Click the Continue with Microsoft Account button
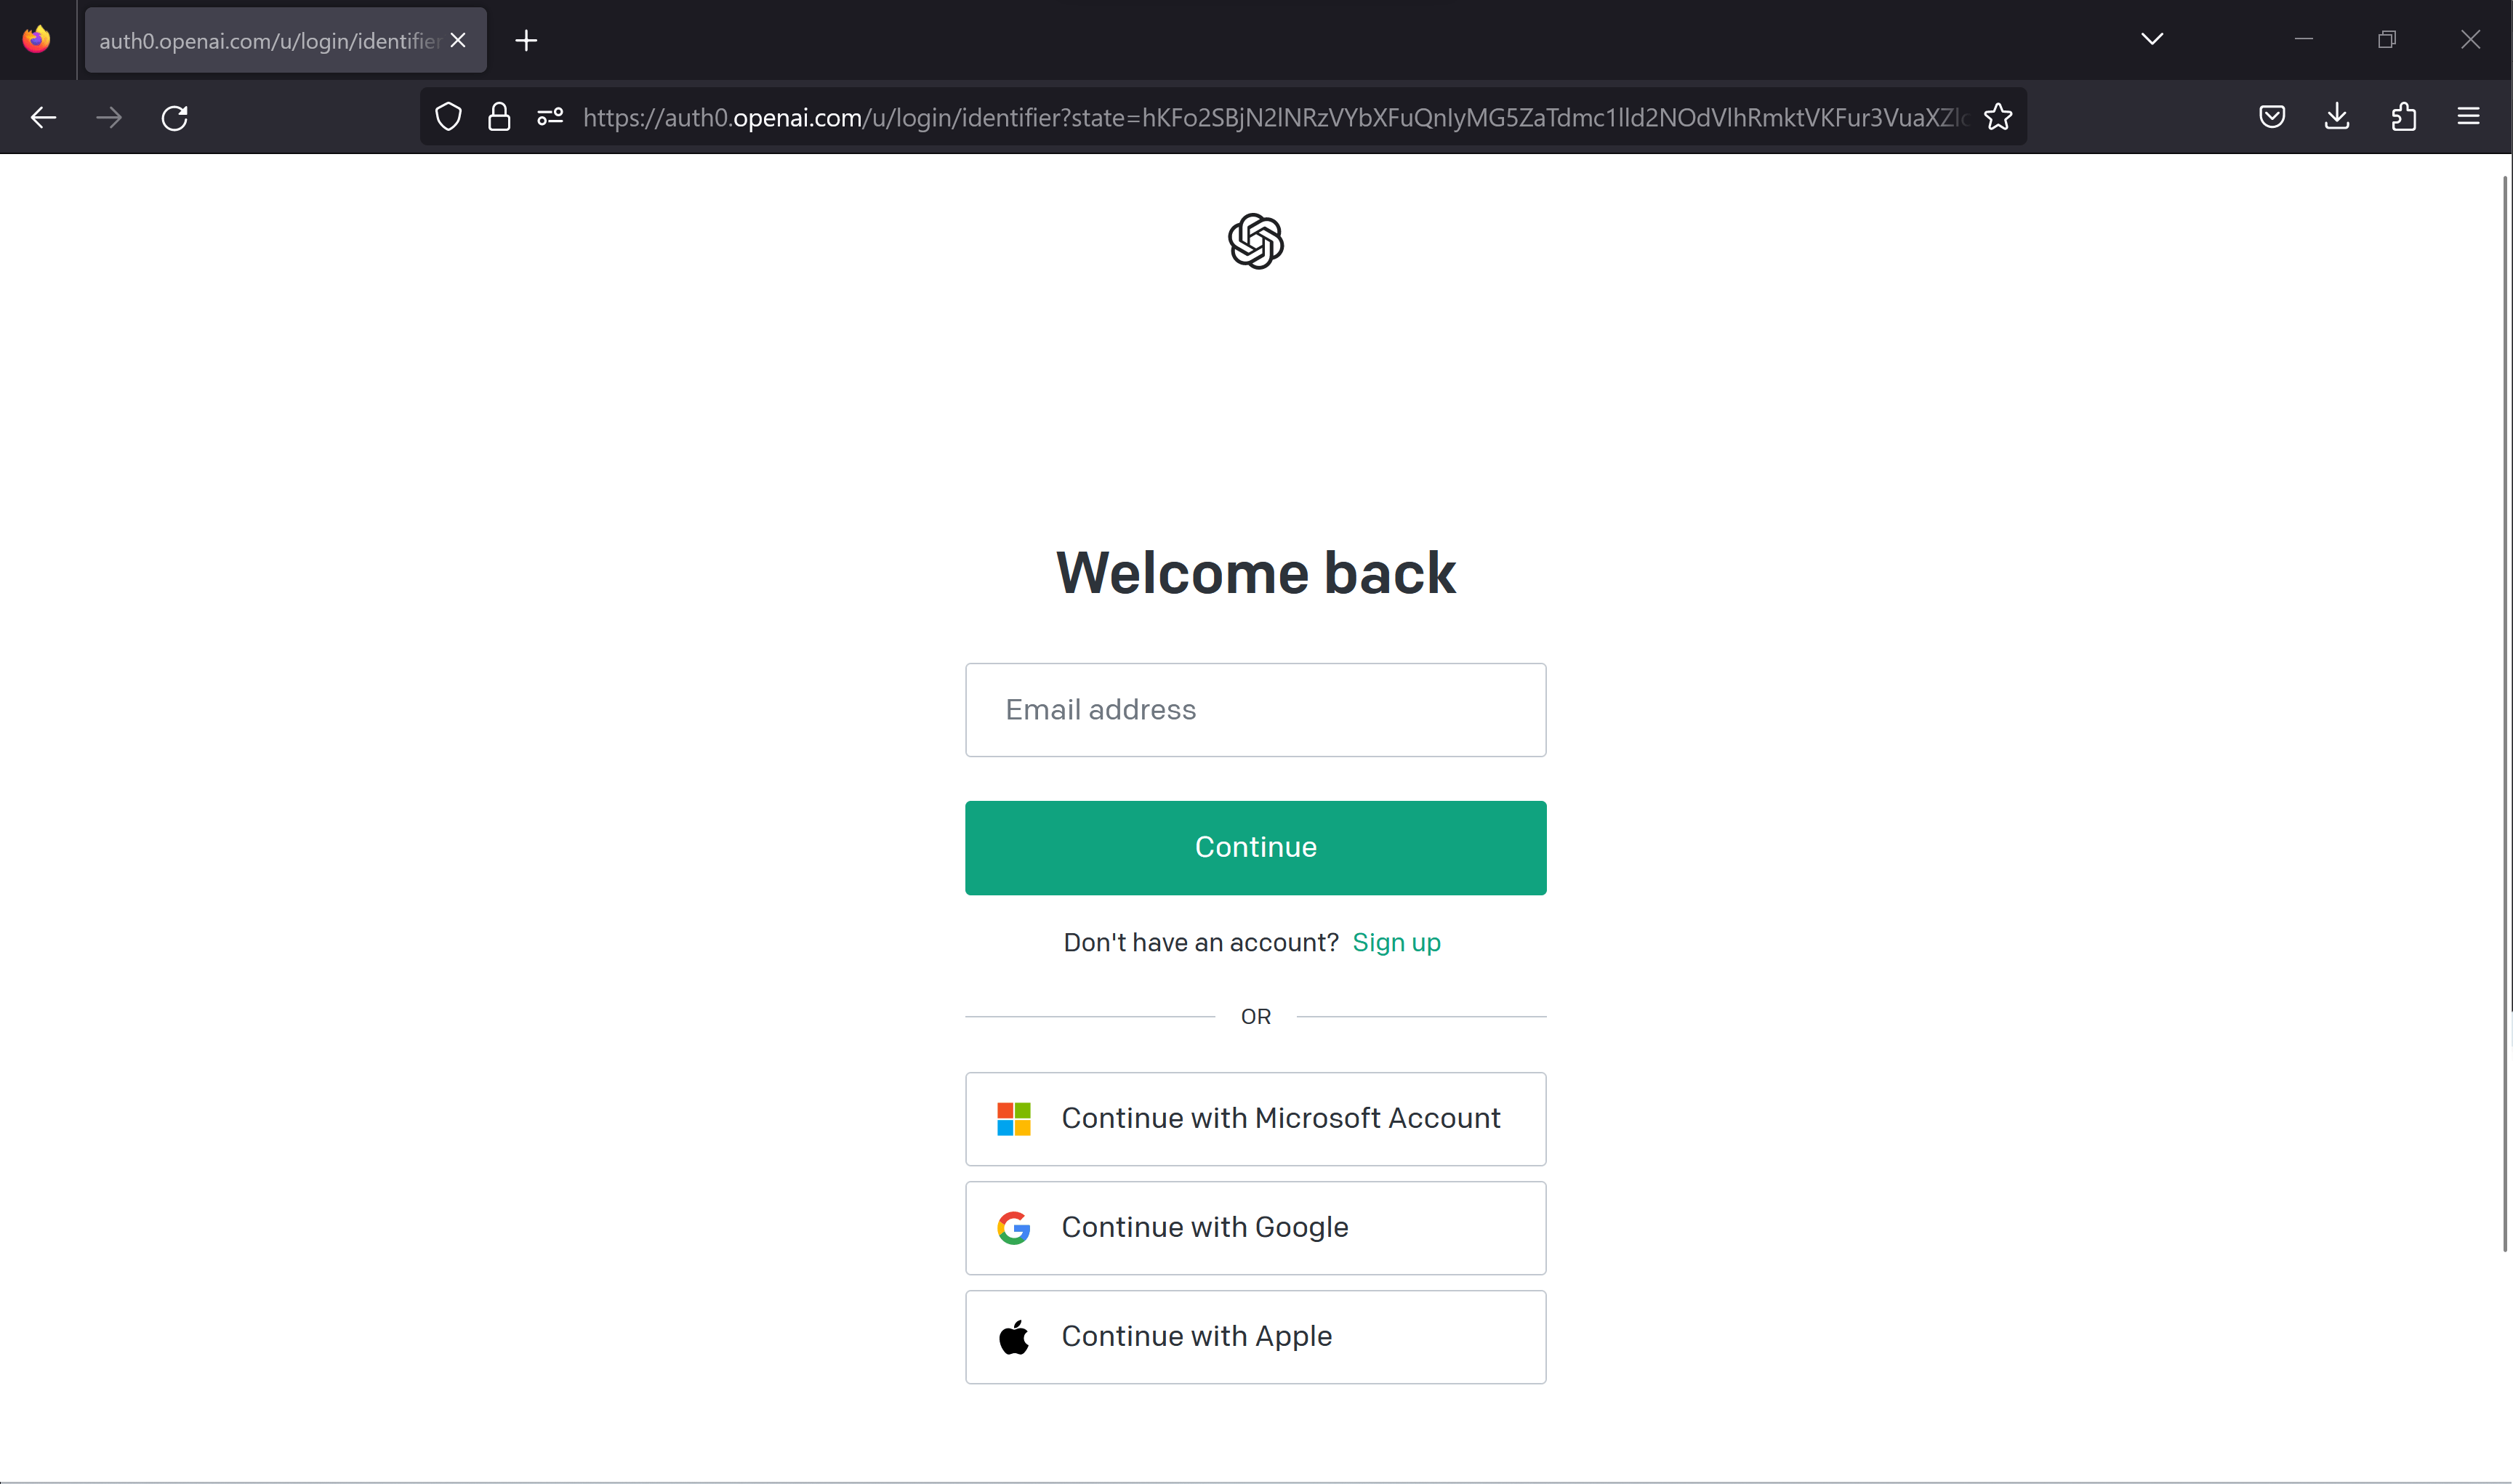The width and height of the screenshot is (2513, 1484). 1256,1116
